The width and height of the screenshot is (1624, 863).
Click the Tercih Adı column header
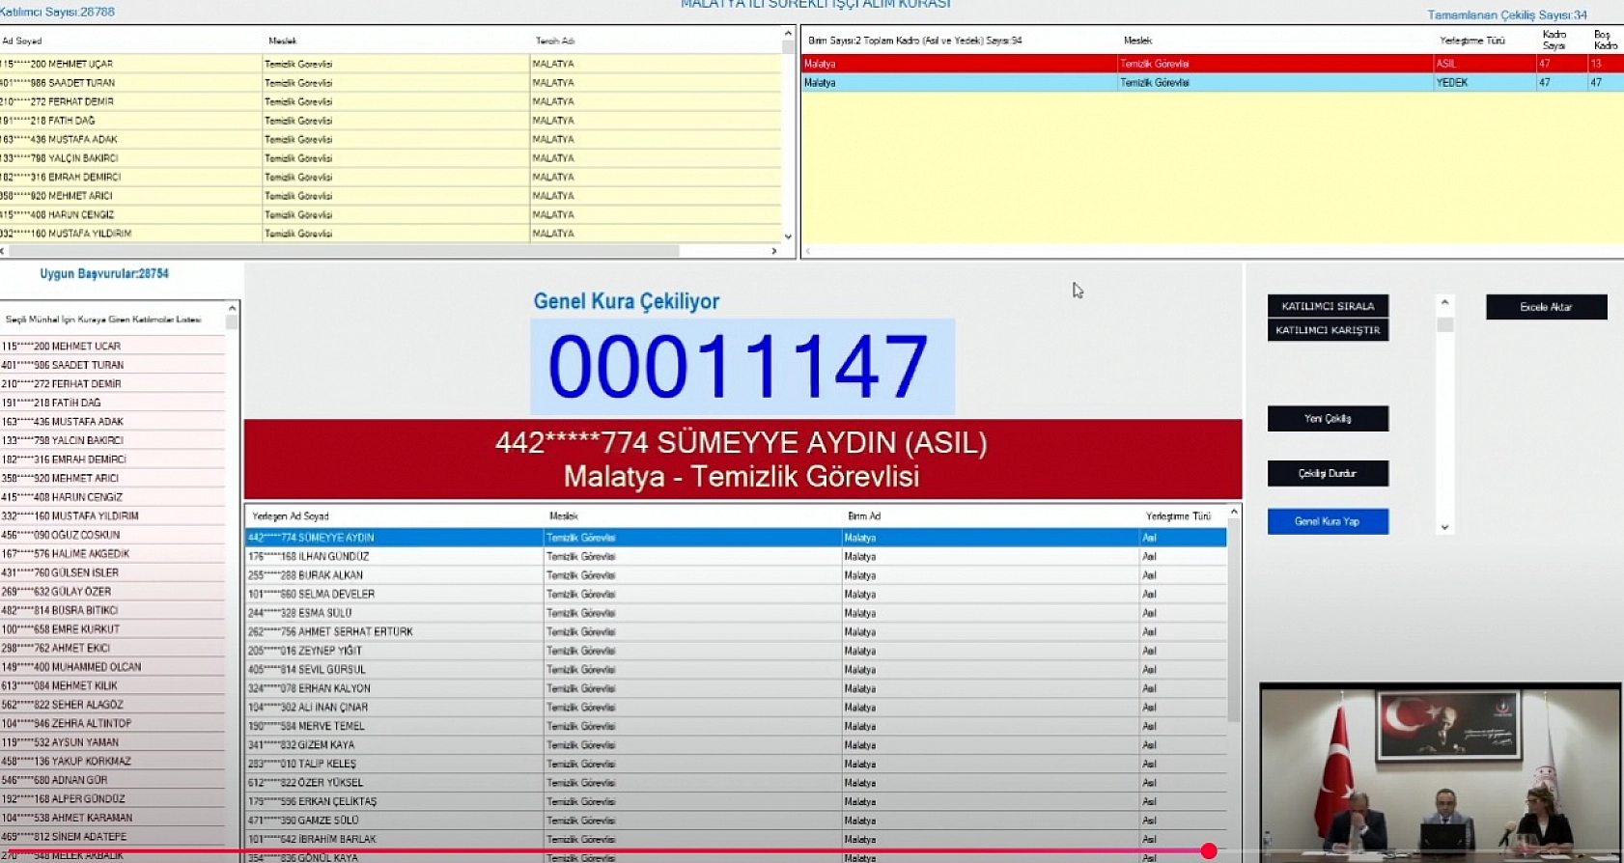coord(555,41)
